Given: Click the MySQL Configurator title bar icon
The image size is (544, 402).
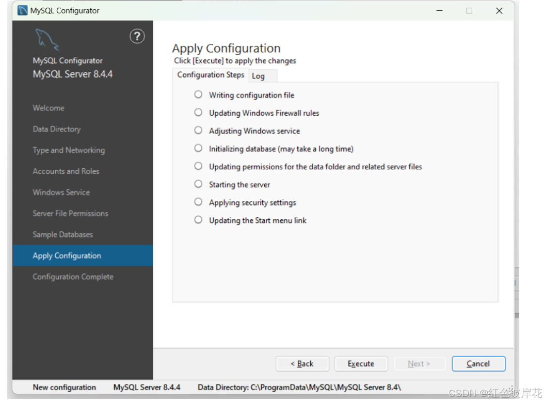Looking at the screenshot, I should pyautogui.click(x=23, y=11).
